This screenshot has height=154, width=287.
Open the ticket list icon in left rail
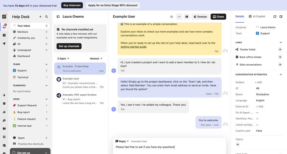coord(4,35)
